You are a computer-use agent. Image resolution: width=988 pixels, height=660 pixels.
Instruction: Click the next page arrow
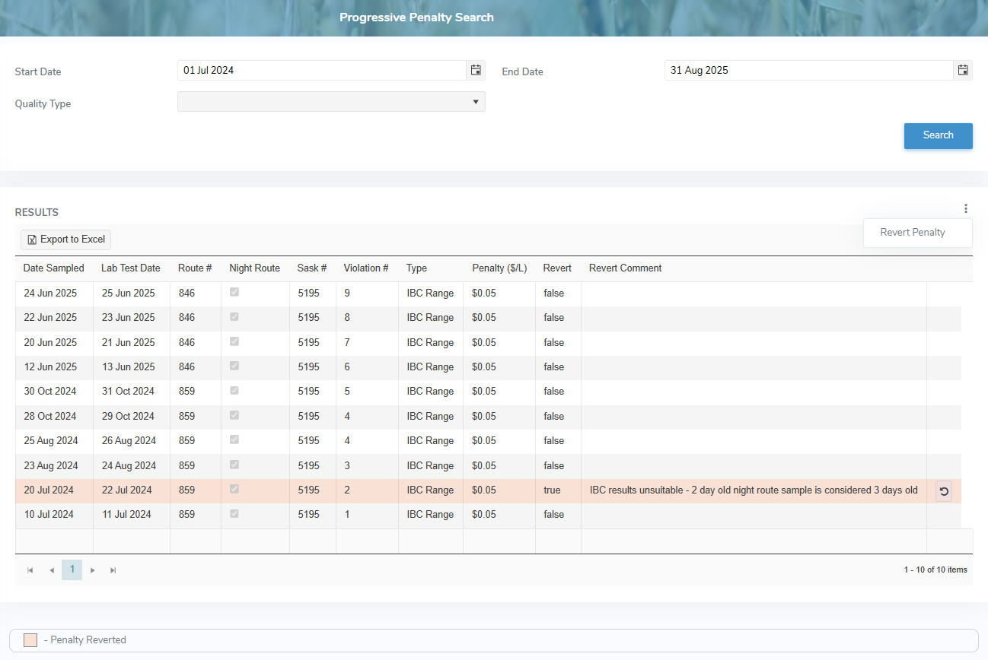[92, 570]
